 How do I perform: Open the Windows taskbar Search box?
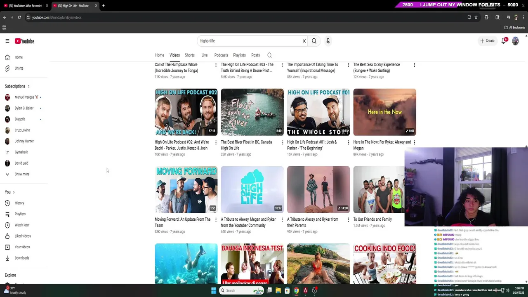click(x=241, y=290)
